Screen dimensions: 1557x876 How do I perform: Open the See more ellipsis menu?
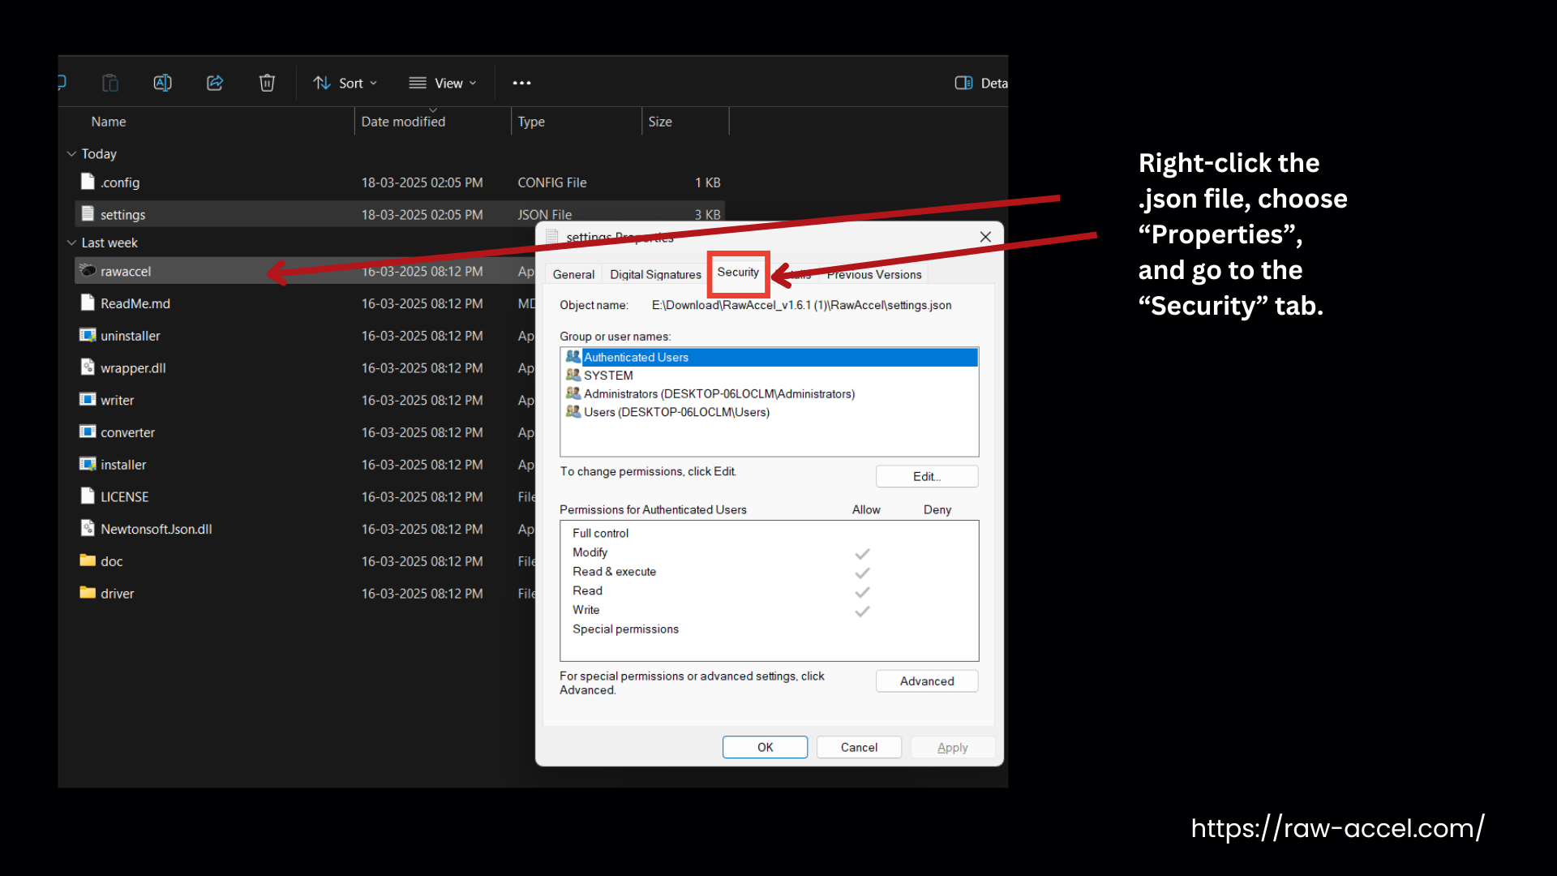pos(521,83)
